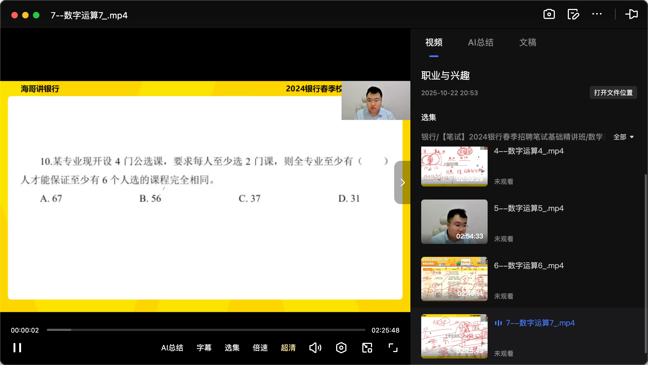The width and height of the screenshot is (648, 365).
Task: Open the more options ellipsis menu
Action: coord(597,14)
